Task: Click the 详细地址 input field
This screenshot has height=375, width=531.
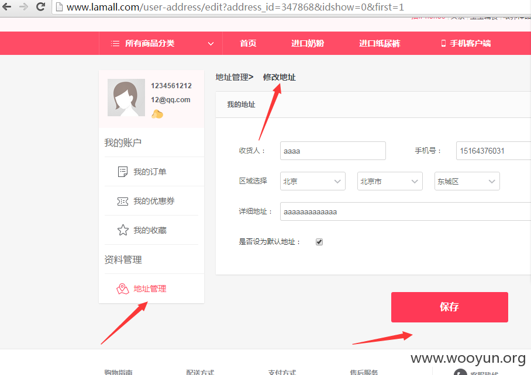Action: pos(405,211)
